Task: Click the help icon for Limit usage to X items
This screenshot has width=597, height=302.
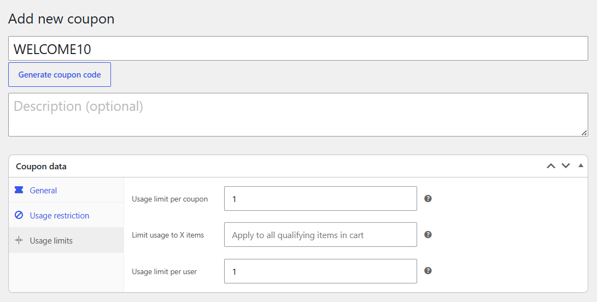Action: click(x=428, y=235)
